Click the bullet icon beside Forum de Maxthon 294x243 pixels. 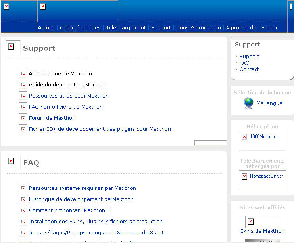tap(23, 118)
